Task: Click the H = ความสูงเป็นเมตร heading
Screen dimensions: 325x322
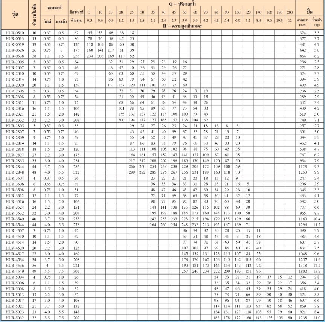Action: pos(182,26)
